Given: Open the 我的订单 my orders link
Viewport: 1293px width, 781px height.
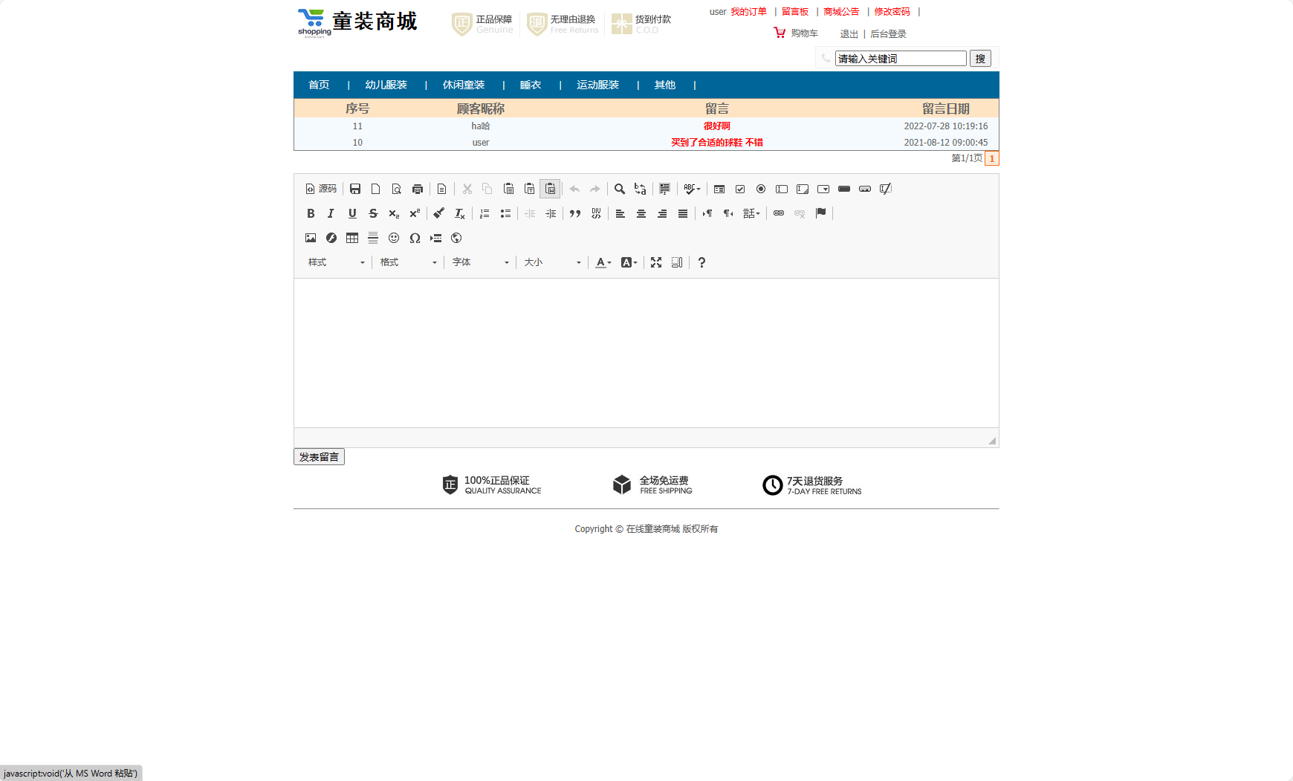Looking at the screenshot, I should tap(748, 12).
